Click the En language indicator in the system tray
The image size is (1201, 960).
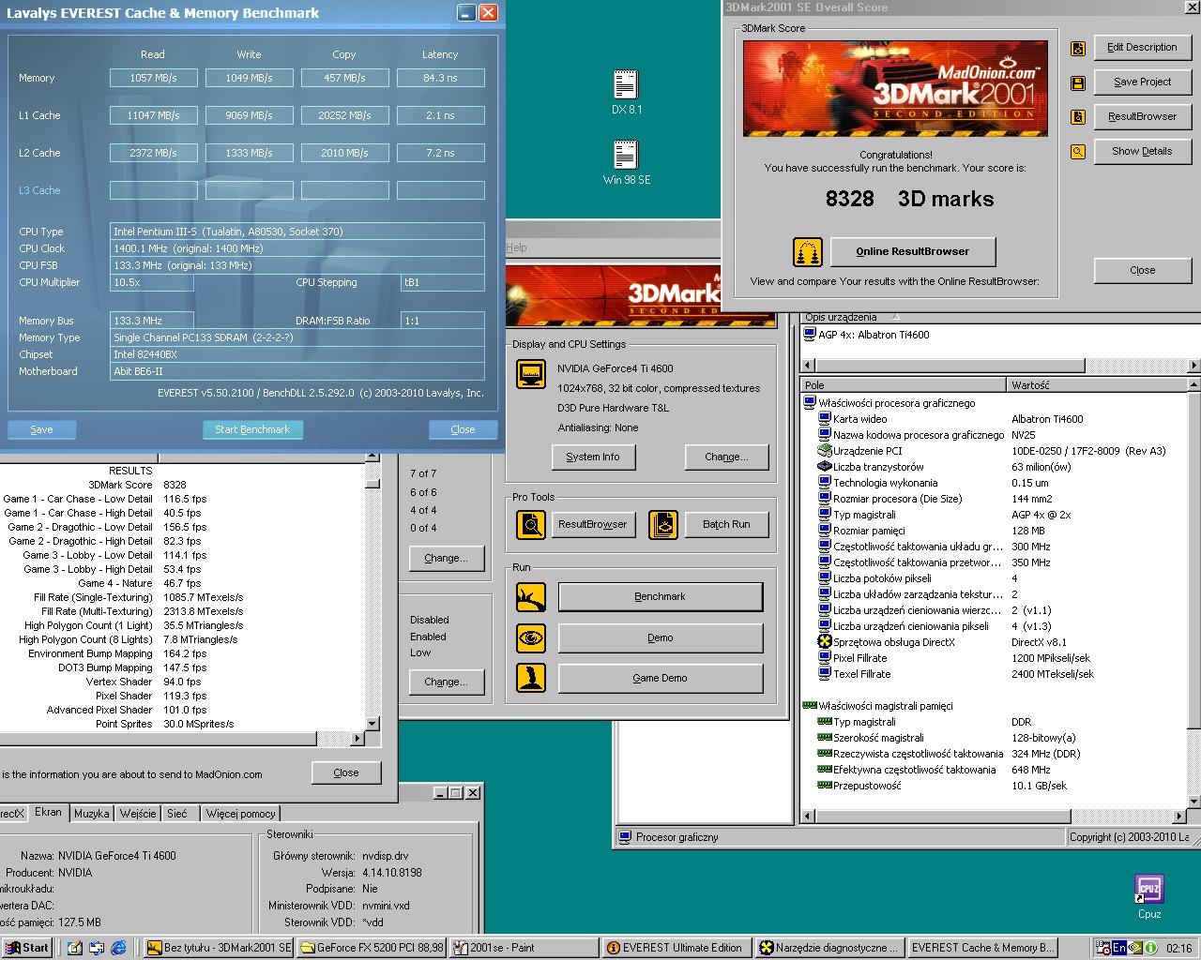[x=1119, y=948]
